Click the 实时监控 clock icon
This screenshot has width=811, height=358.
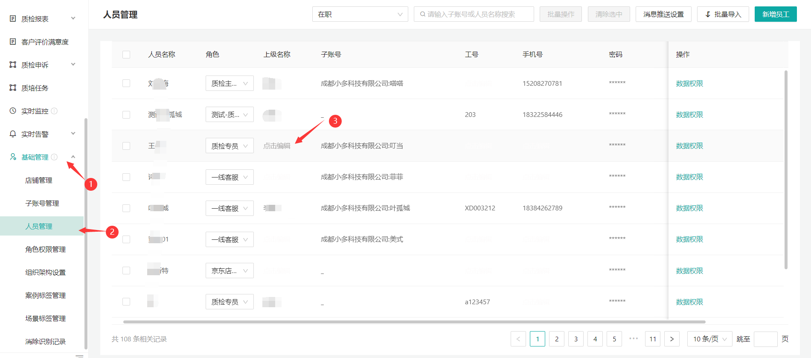click(13, 111)
